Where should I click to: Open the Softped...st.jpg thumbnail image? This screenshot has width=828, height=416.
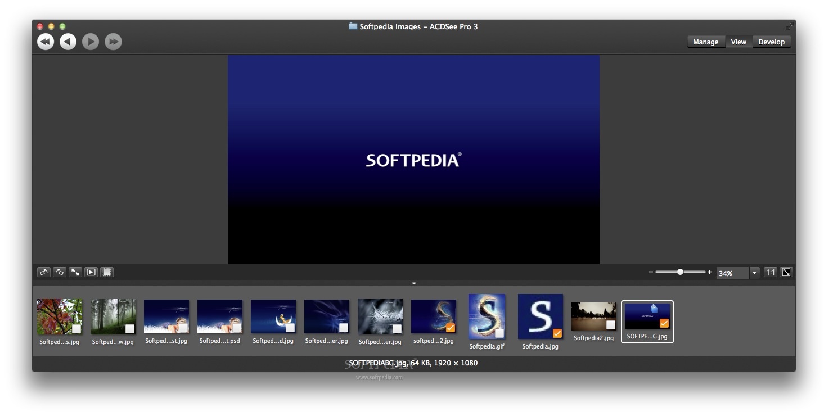tap(166, 316)
